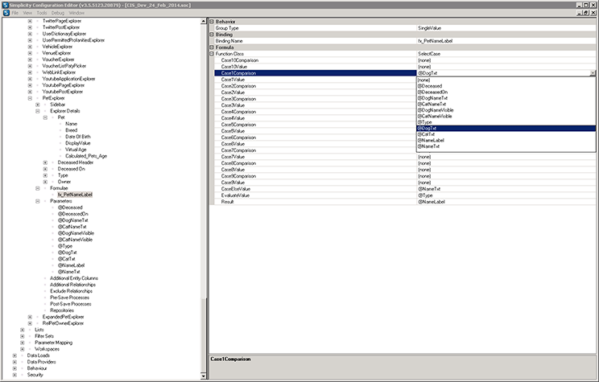Select the @DogNameVisible parameter in tree

[x=76, y=233]
